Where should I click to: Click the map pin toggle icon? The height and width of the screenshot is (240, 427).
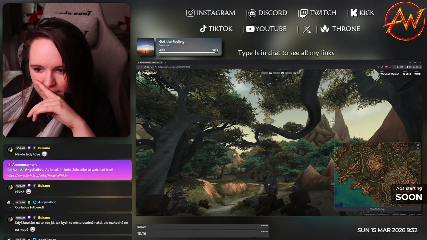click(345, 145)
